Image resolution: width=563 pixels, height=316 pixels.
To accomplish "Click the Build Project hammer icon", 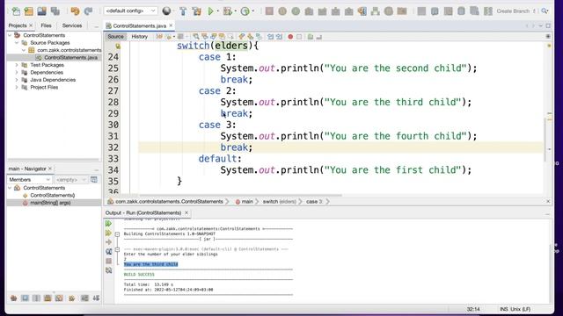I will pyautogui.click(x=183, y=11).
